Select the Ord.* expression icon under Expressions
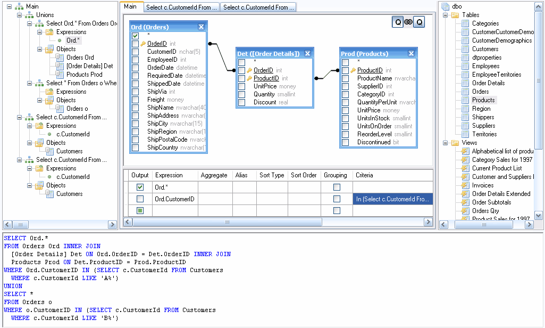 (58, 40)
